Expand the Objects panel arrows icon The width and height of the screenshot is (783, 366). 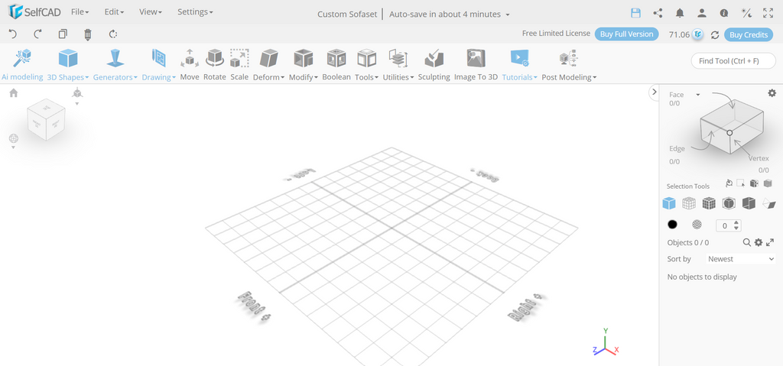click(769, 242)
